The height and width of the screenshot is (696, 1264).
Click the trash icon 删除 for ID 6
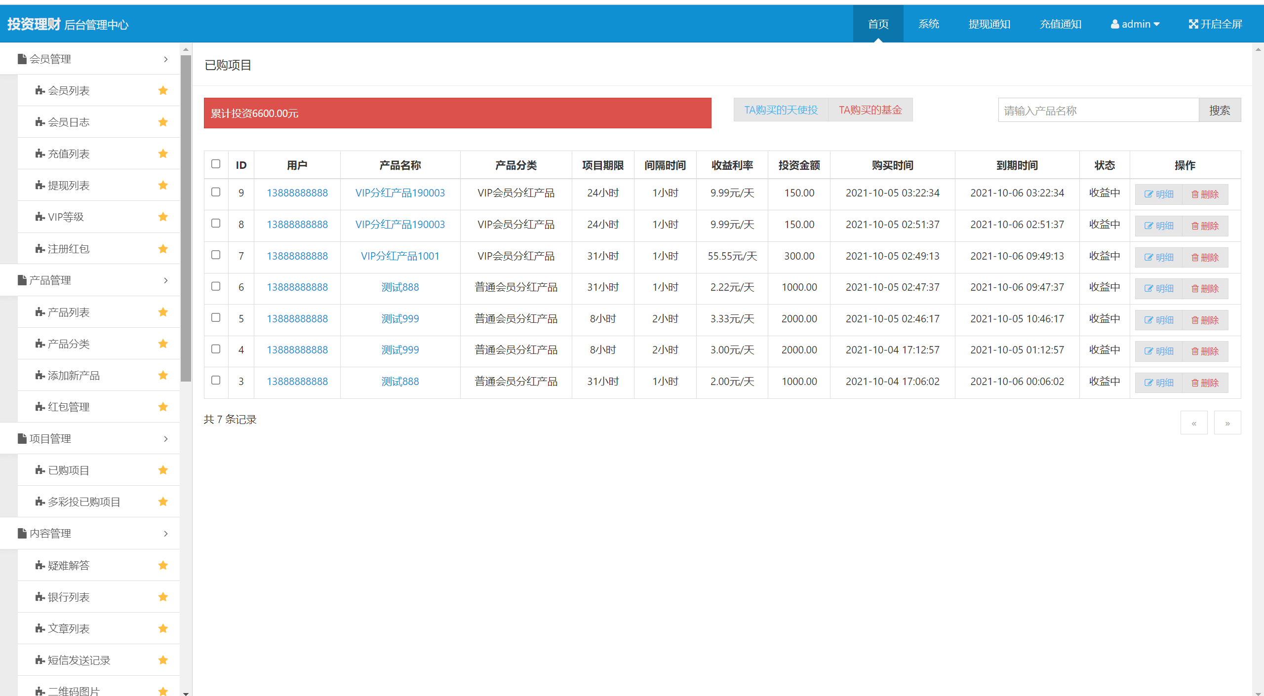[1195, 289]
